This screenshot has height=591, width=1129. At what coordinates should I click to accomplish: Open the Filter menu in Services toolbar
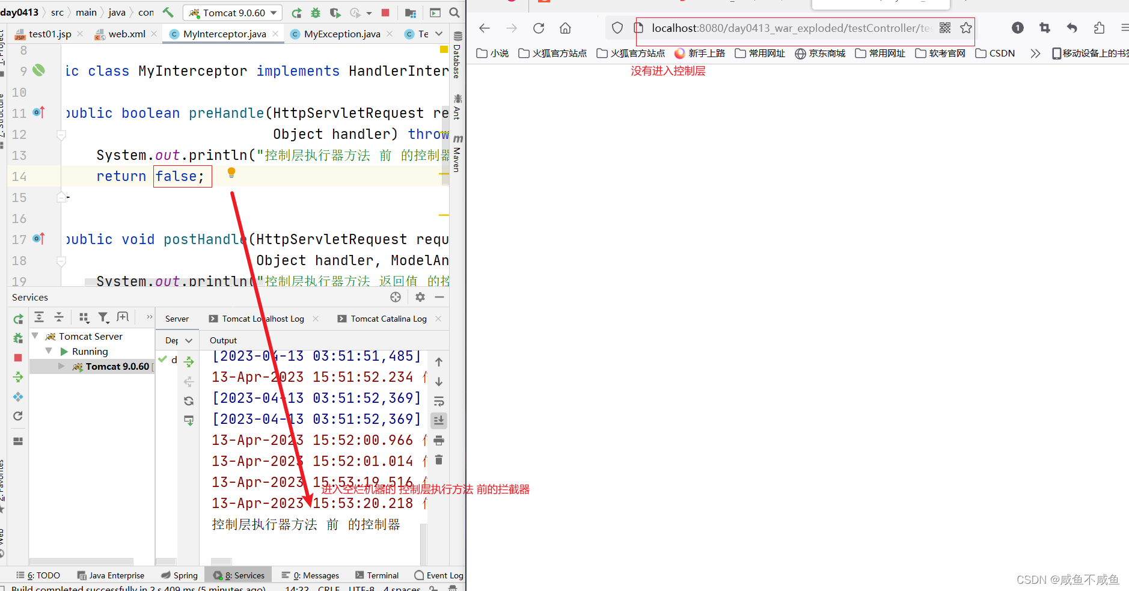coord(103,317)
